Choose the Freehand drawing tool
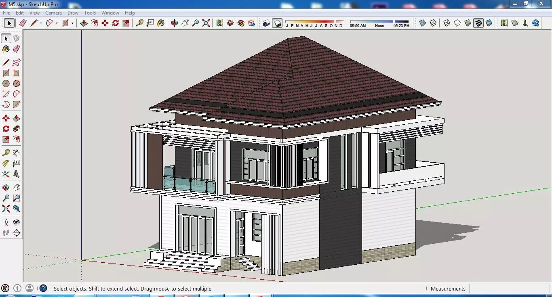552x297 pixels. [x=17, y=63]
